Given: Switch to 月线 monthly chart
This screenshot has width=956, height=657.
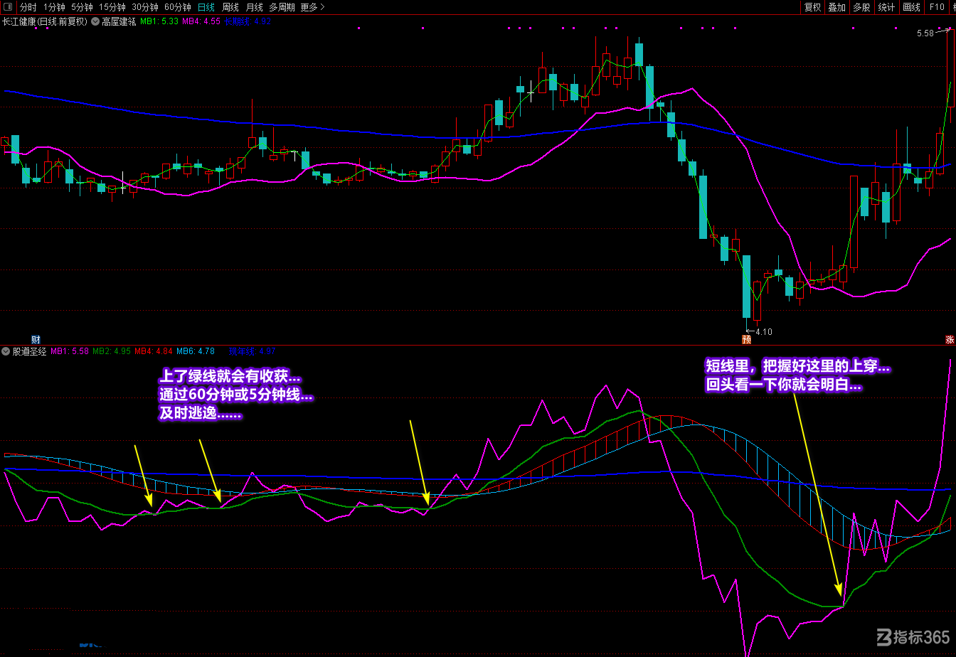Looking at the screenshot, I should [254, 7].
